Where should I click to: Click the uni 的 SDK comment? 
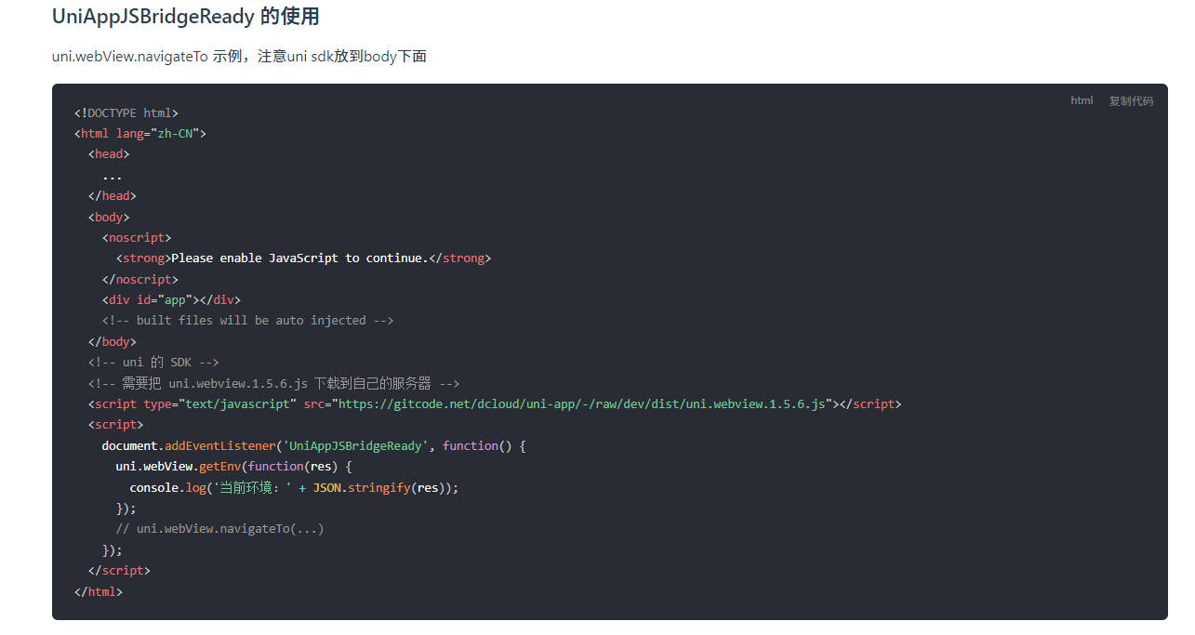153,363
